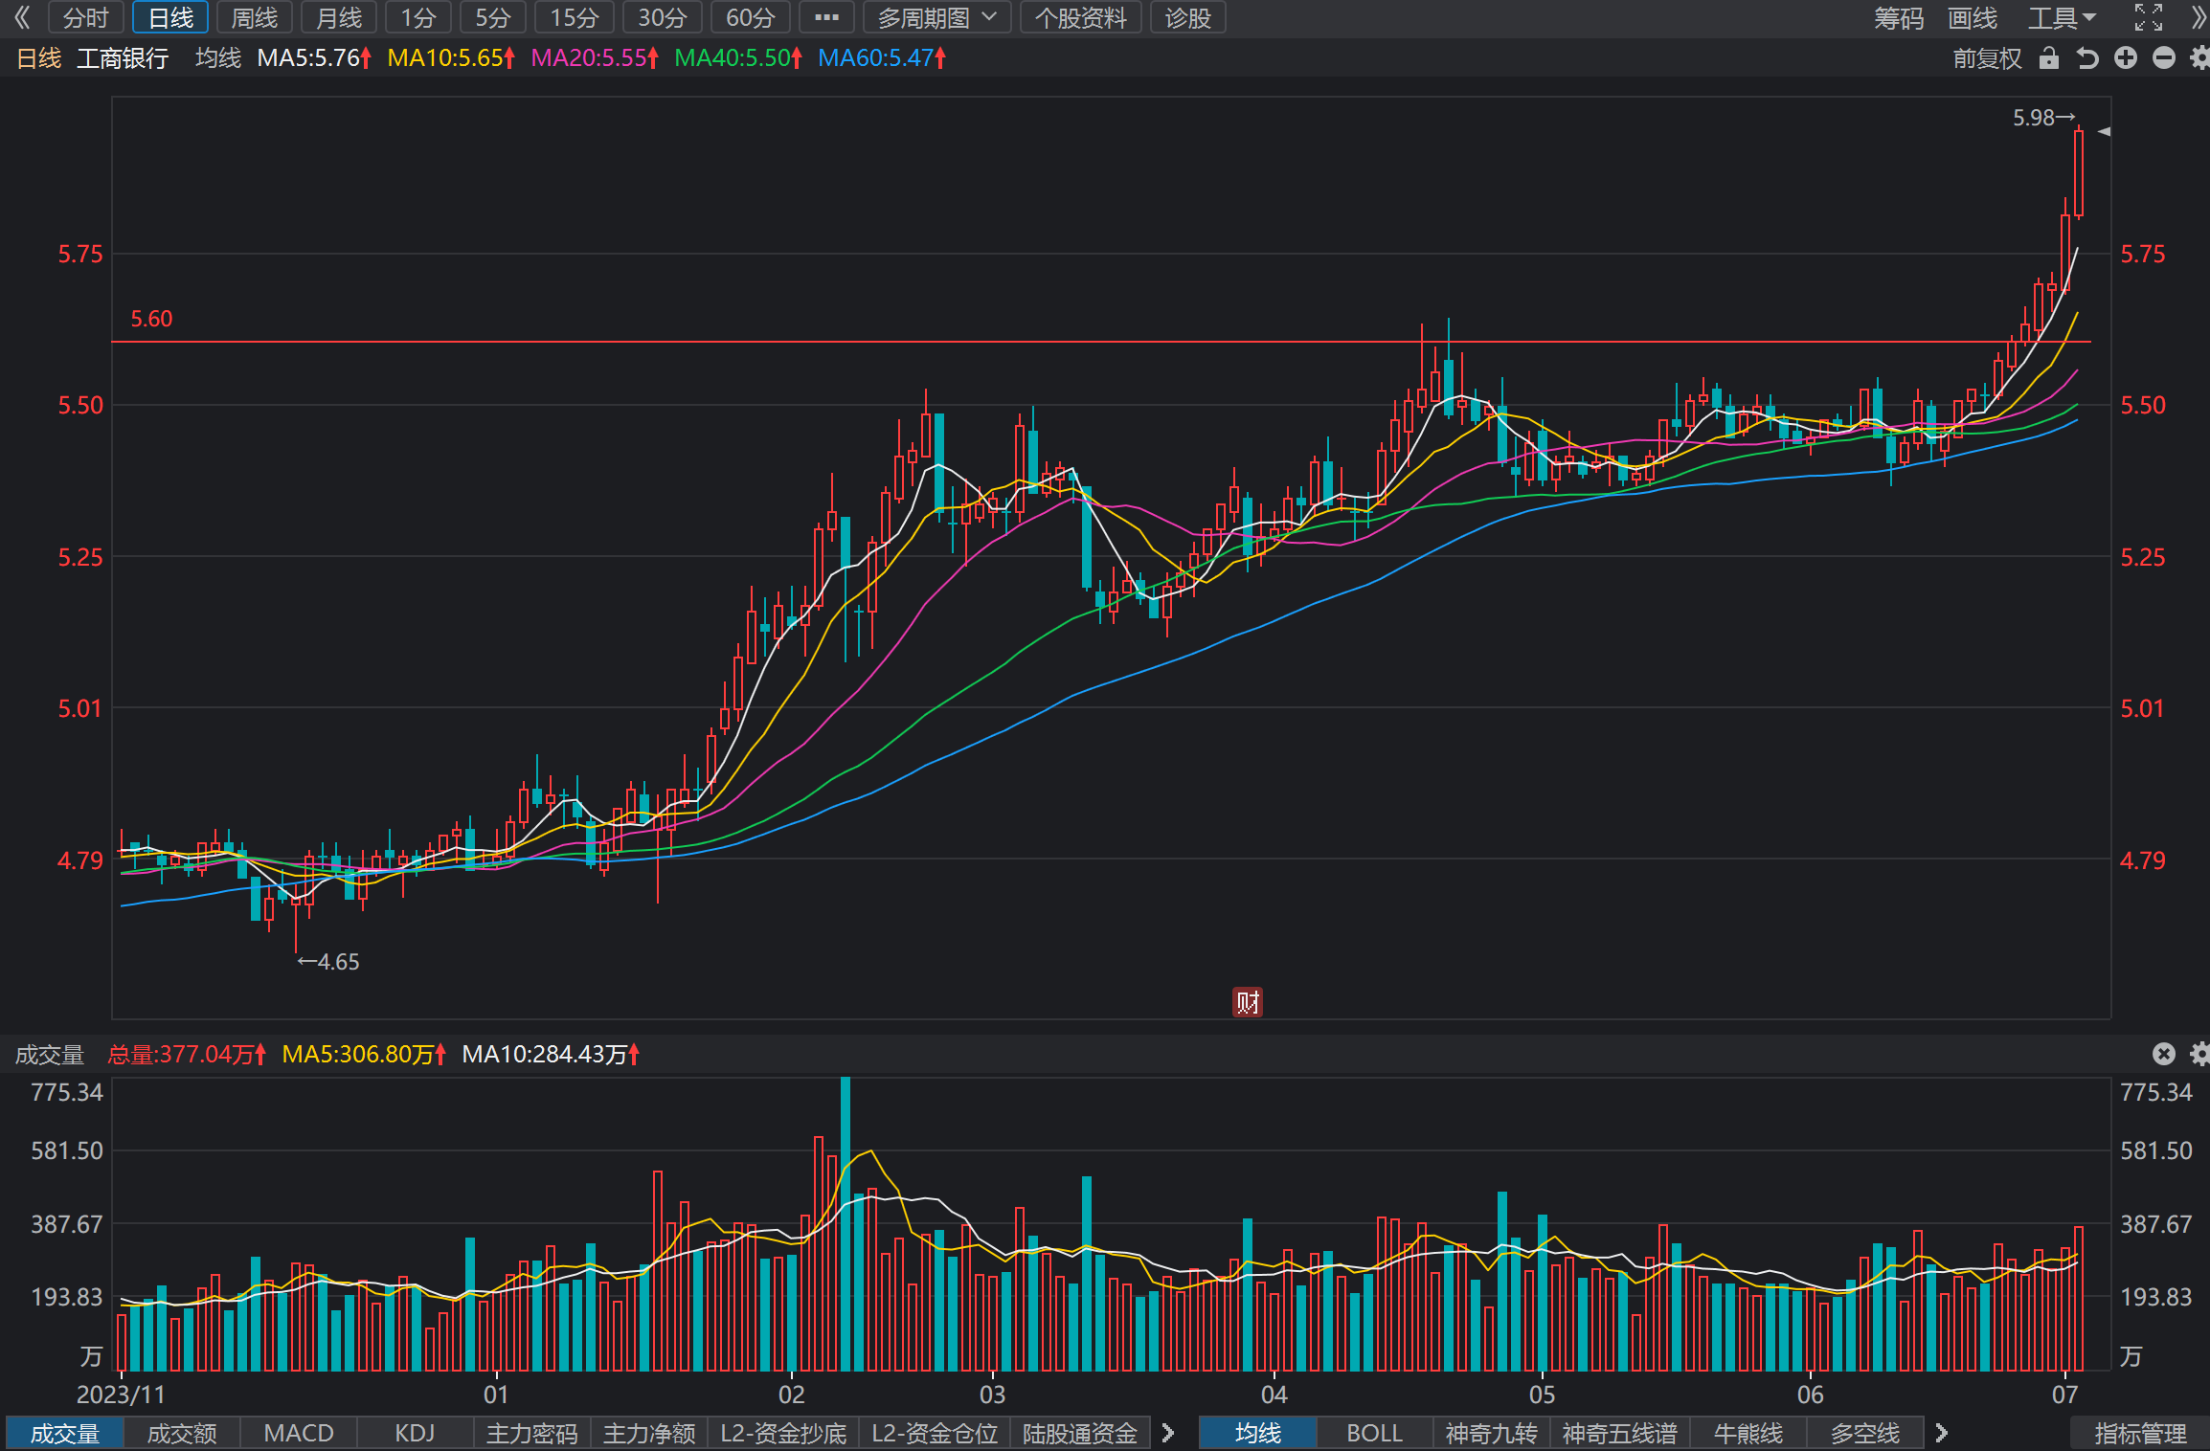Switch main chart to BOLL
Viewport: 2210px width, 1451px height.
(x=1374, y=1433)
